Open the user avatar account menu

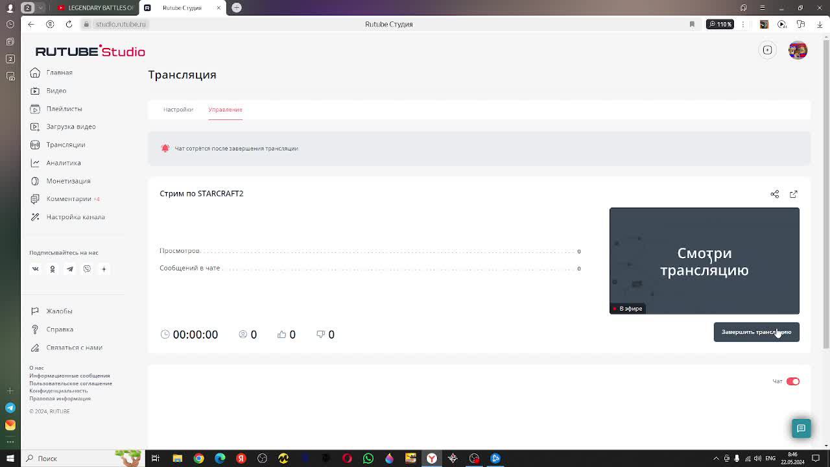tap(798, 51)
